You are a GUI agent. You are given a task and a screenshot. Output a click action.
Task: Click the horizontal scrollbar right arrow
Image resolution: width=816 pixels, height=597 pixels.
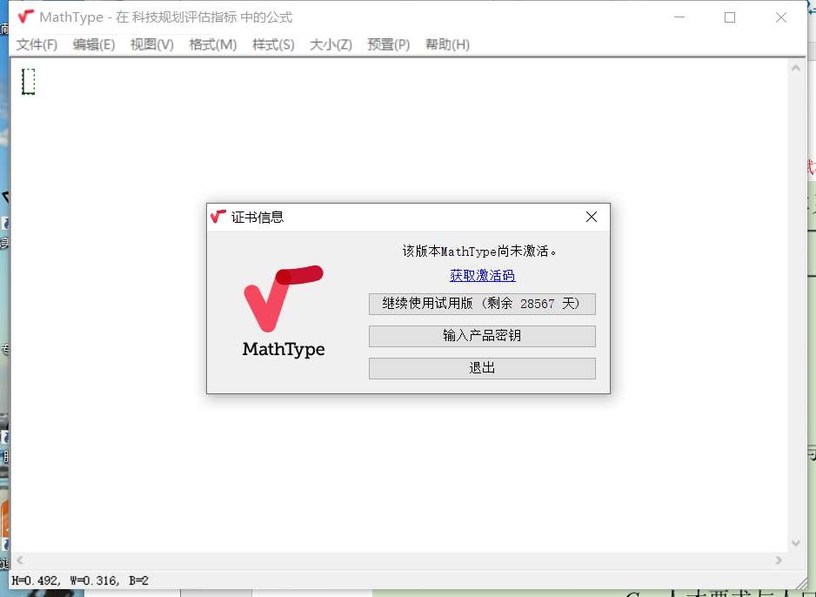tap(779, 560)
